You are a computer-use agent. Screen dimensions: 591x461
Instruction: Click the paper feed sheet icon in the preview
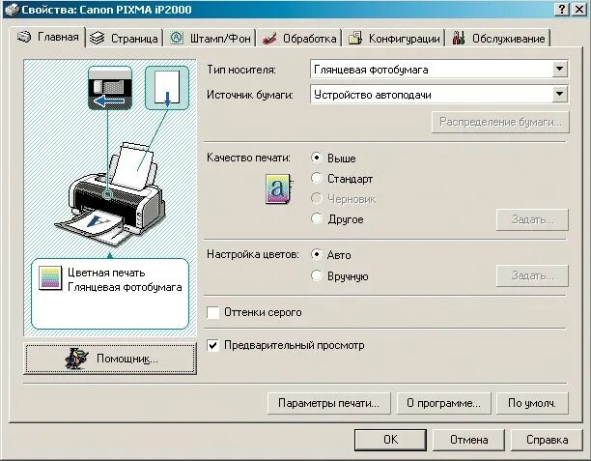click(167, 88)
